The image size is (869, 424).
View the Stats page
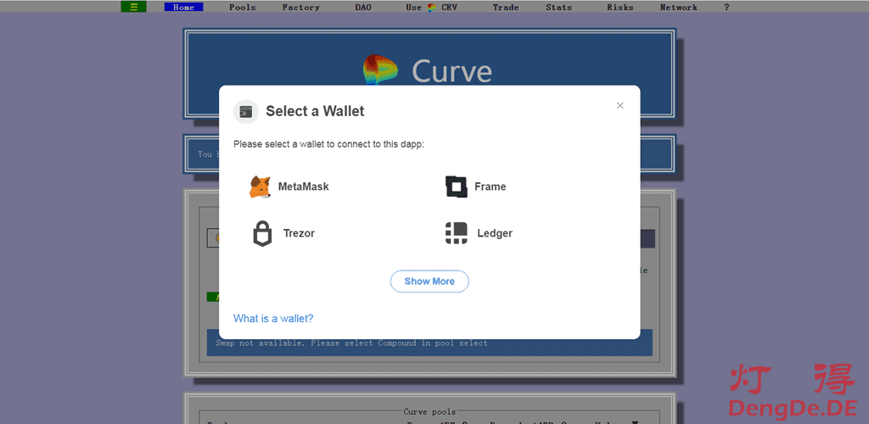pos(558,8)
